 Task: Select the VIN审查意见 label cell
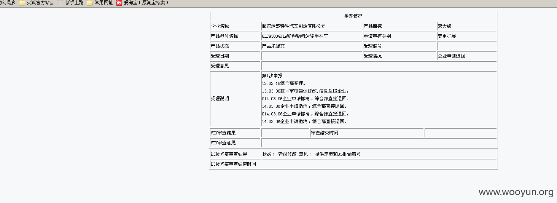235,143
